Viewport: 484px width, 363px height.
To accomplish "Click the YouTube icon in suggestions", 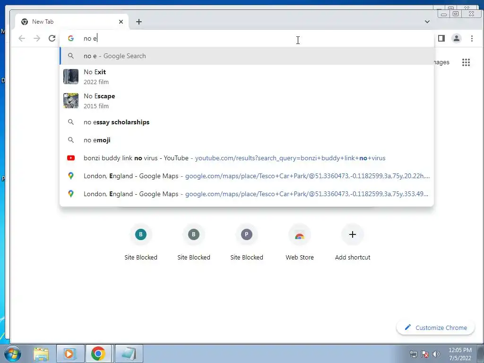I will coord(71,158).
